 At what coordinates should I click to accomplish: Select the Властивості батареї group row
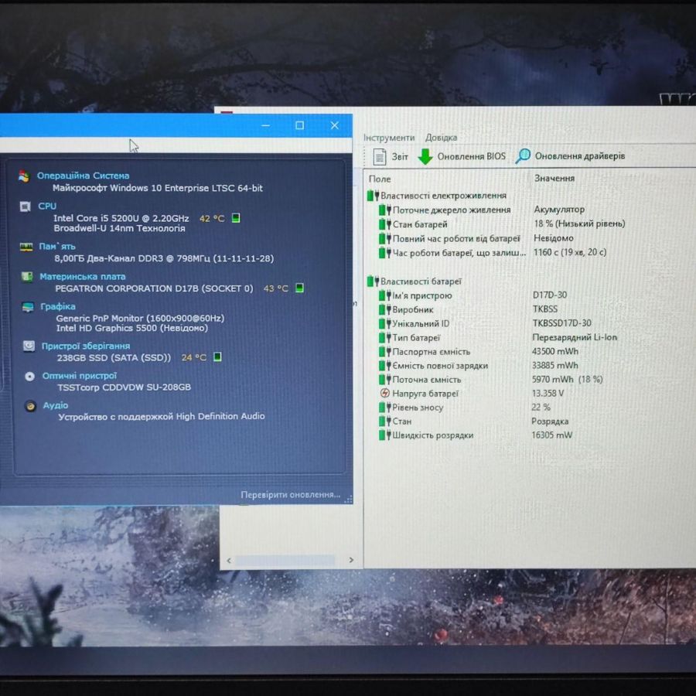[x=415, y=281]
